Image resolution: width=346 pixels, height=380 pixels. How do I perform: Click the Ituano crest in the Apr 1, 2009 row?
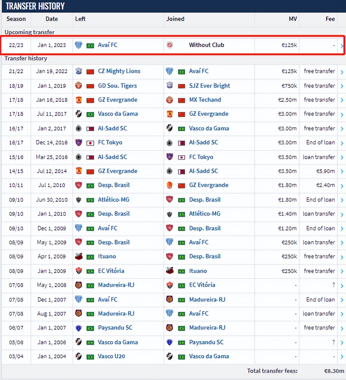[79, 257]
